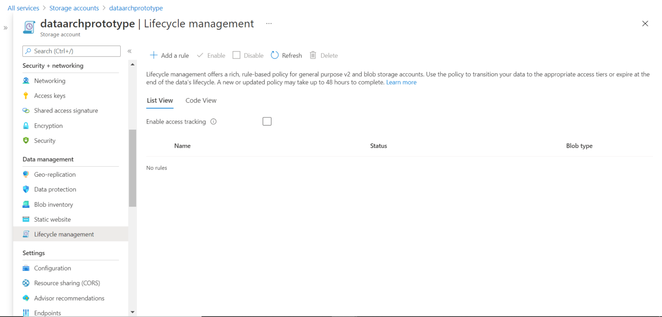Click the Blob inventory icon
This screenshot has height=317, width=662.
(26, 205)
